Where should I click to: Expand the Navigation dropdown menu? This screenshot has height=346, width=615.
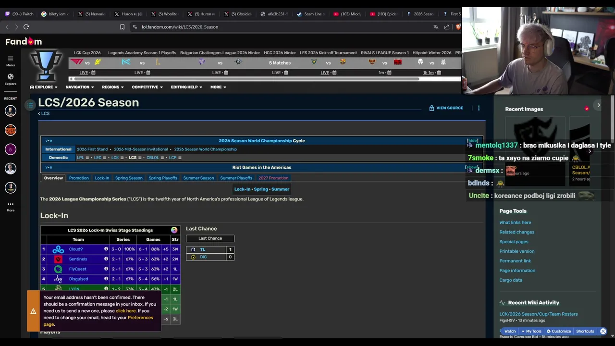[x=80, y=87]
